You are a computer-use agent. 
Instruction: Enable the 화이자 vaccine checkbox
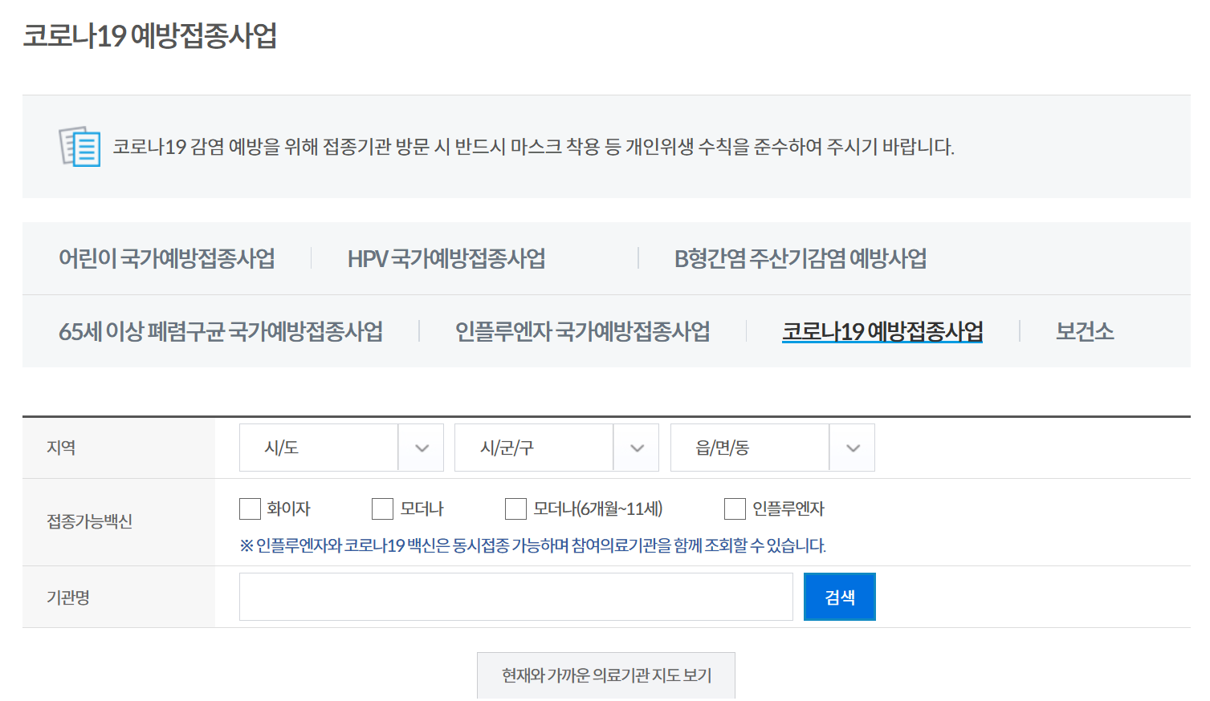pyautogui.click(x=249, y=509)
